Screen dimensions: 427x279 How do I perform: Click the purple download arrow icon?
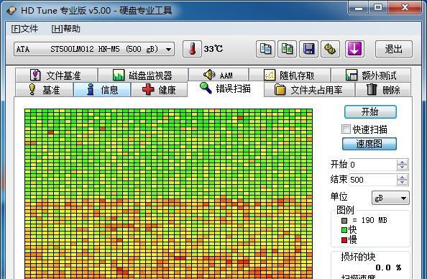[x=354, y=49]
